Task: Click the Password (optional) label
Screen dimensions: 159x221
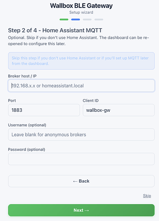Action: coord(26,149)
